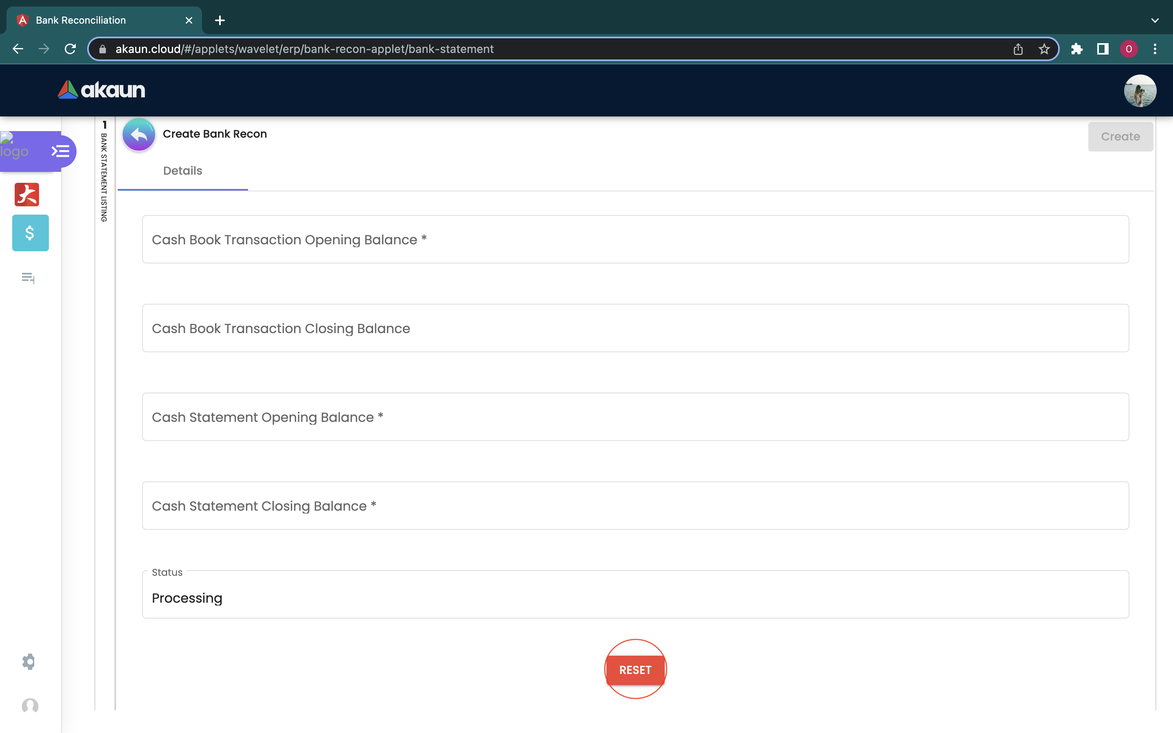
Task: Focus Cash Book Transaction Opening Balance field
Action: [x=635, y=239]
